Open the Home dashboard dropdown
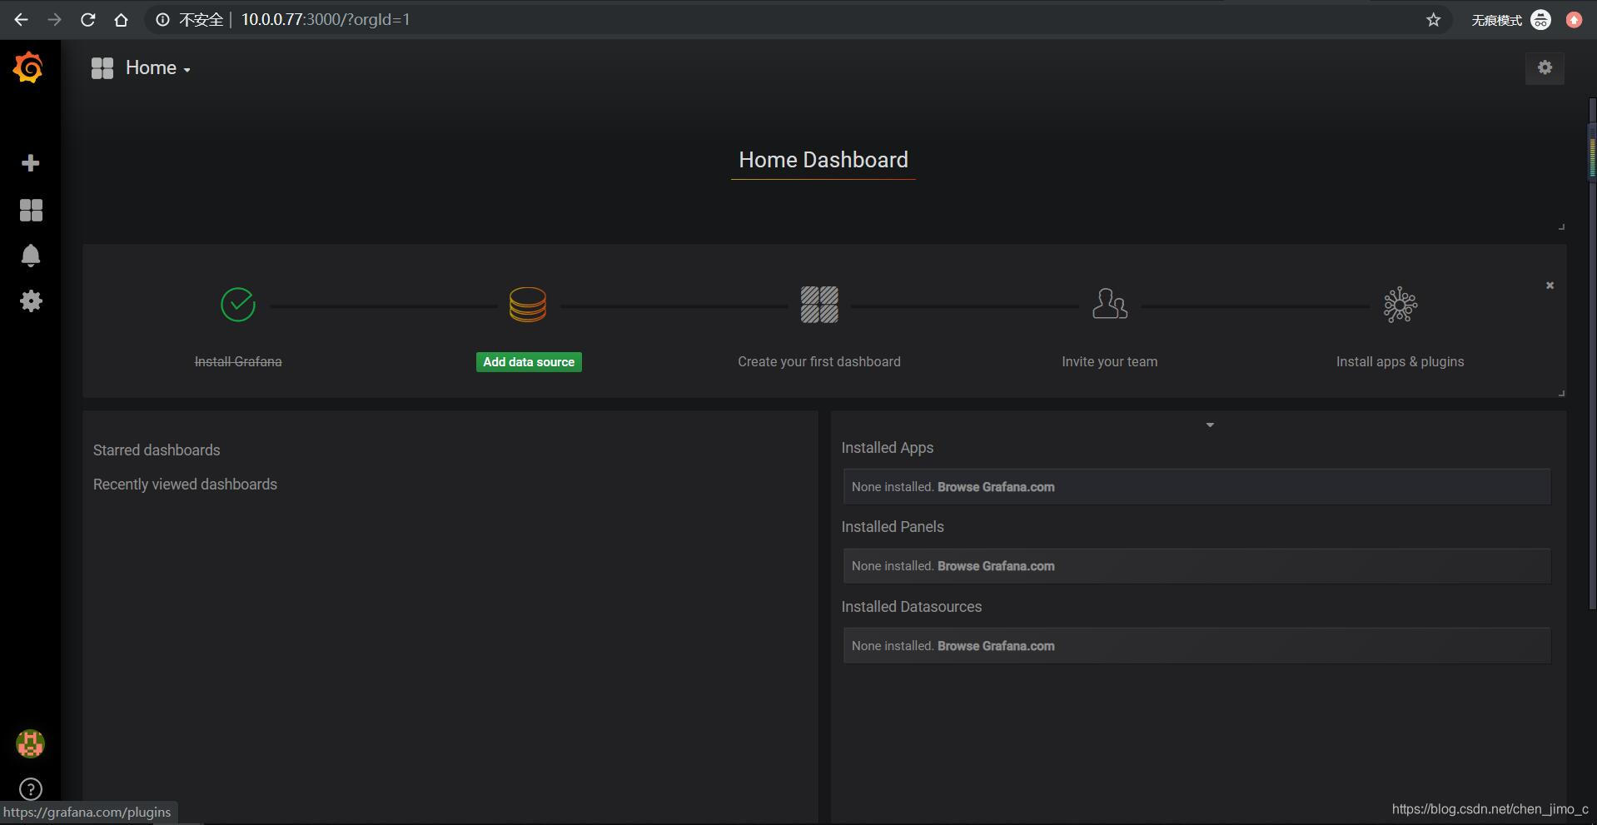Image resolution: width=1597 pixels, height=825 pixels. (158, 68)
